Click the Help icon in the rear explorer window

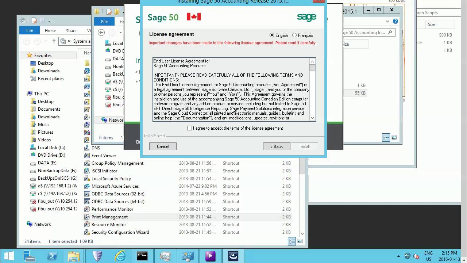(x=395, y=21)
